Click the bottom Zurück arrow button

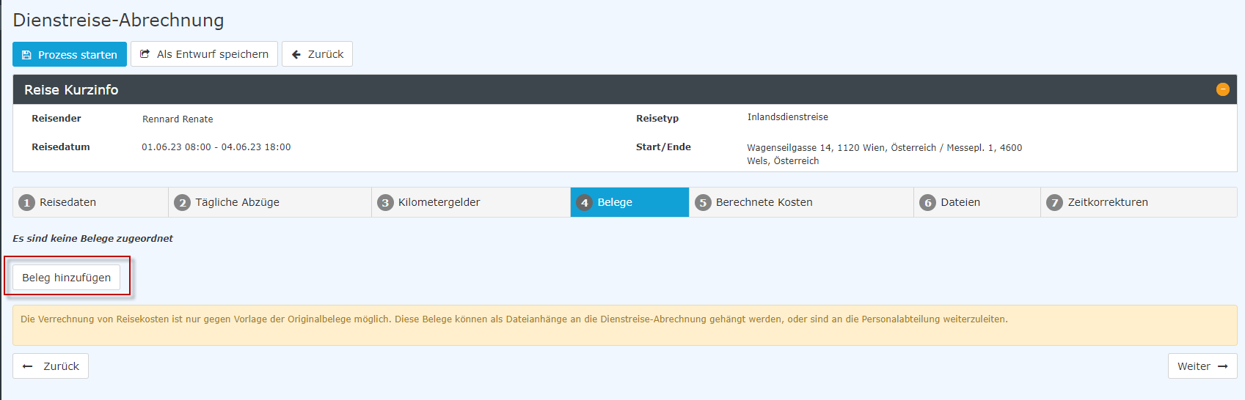(51, 366)
